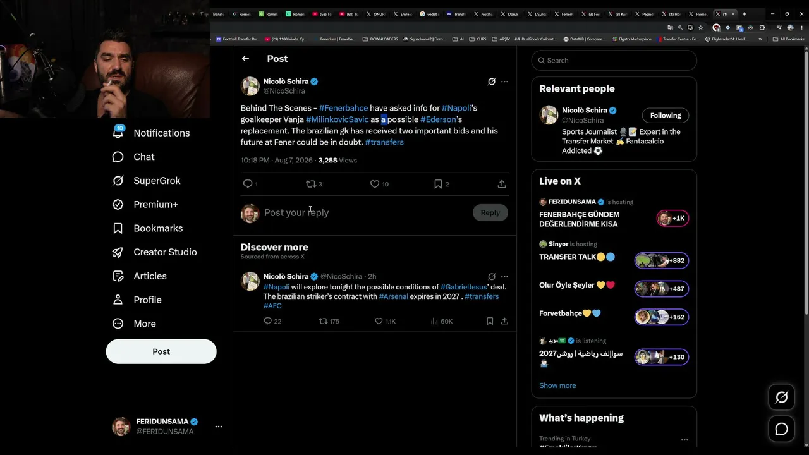Image resolution: width=809 pixels, height=455 pixels.
Task: Open What's happening trend options
Action: coord(684,440)
